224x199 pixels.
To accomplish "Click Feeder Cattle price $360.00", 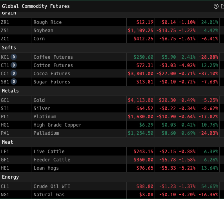I will pyautogui.click(x=143, y=159).
